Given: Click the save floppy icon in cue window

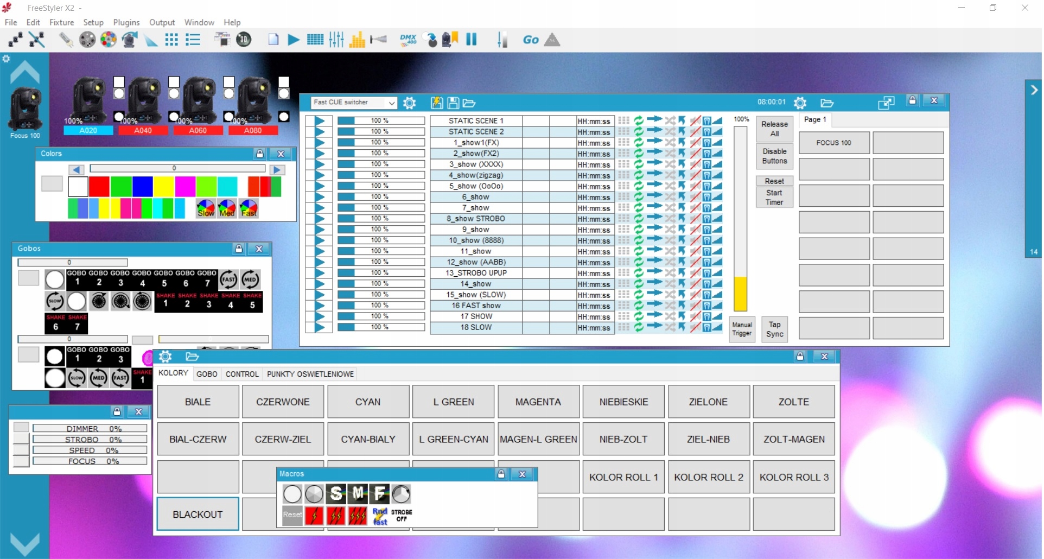Looking at the screenshot, I should click(x=453, y=103).
